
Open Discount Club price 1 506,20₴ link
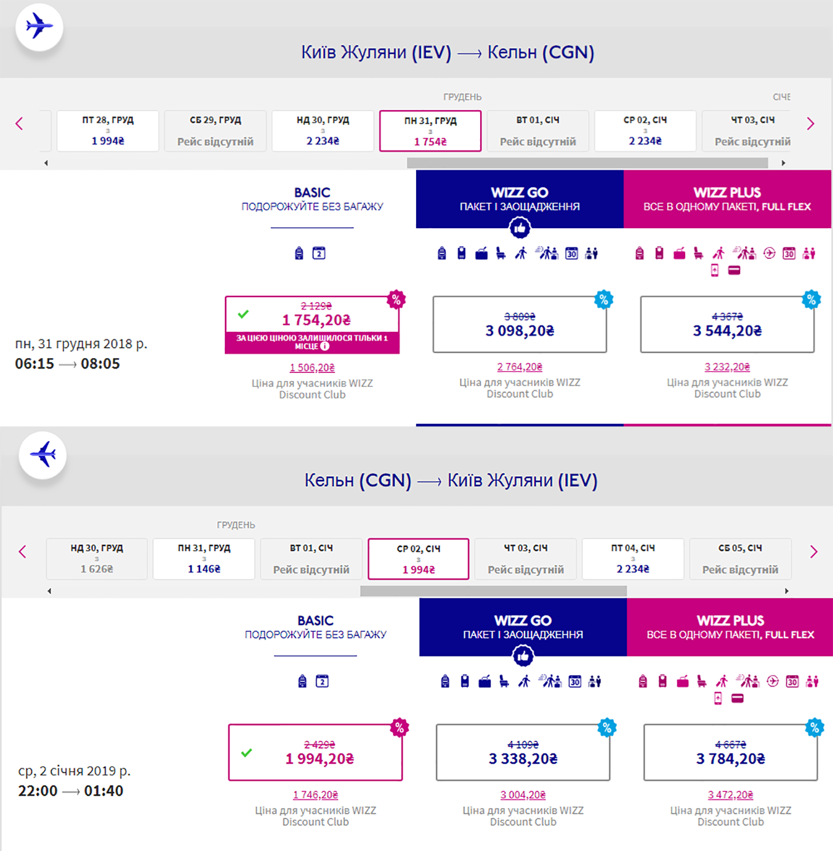click(312, 367)
